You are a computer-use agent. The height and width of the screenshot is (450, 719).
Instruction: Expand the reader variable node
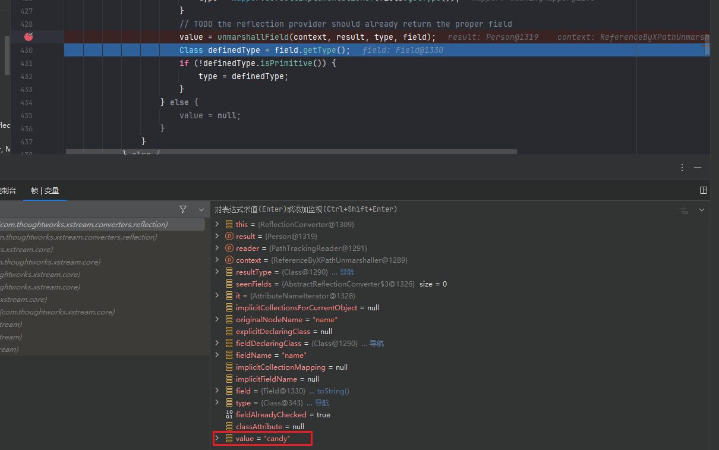coord(217,248)
